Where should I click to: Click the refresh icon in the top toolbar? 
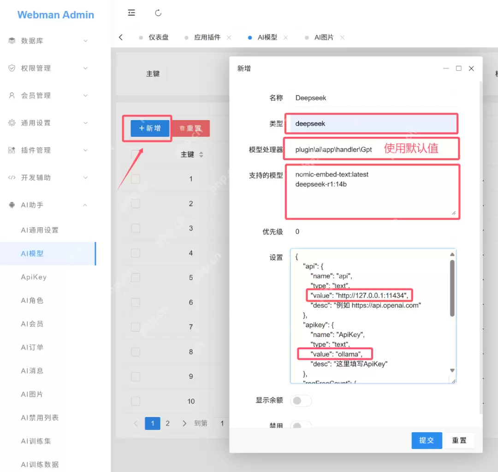(158, 13)
